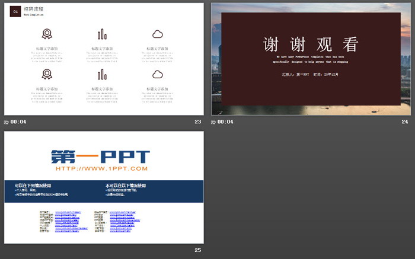Click the transition star icon under slide 24

tap(213, 122)
